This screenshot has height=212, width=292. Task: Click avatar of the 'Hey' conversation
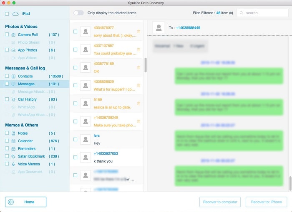[86, 139]
